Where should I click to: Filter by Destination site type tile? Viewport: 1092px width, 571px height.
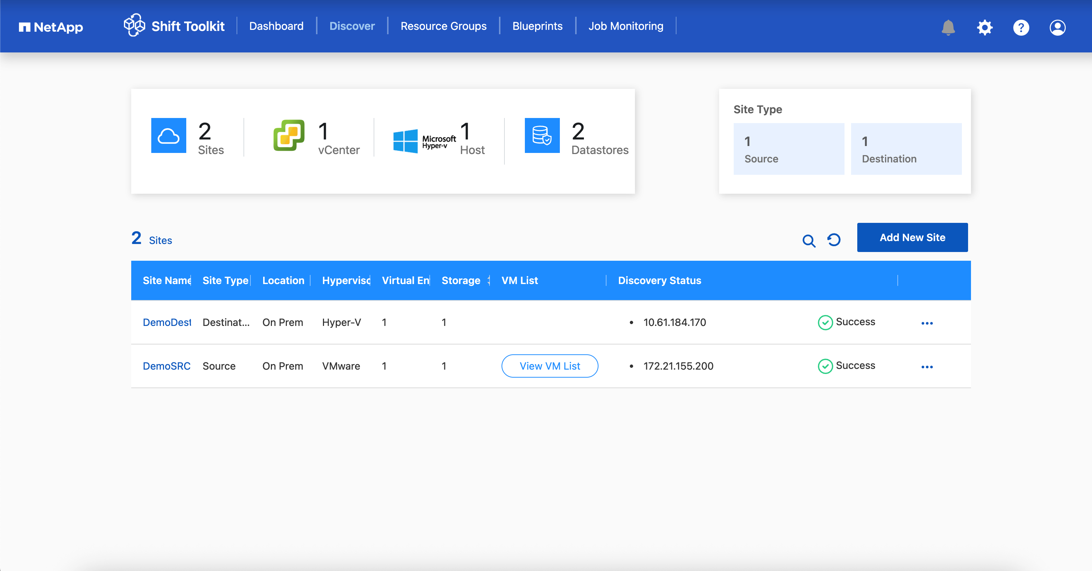click(x=906, y=149)
